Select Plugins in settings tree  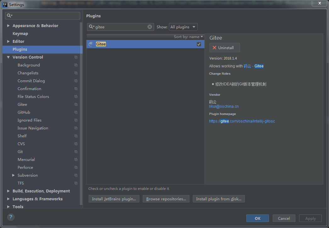point(42,49)
